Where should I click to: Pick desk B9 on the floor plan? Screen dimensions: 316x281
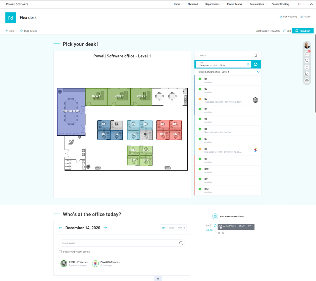[x=163, y=125]
